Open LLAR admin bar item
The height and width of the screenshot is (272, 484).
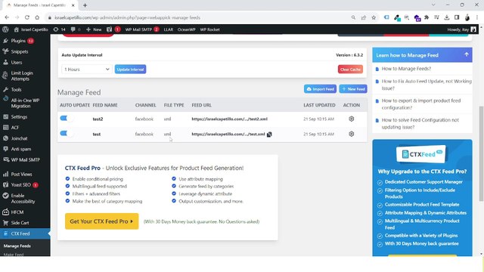click(168, 29)
